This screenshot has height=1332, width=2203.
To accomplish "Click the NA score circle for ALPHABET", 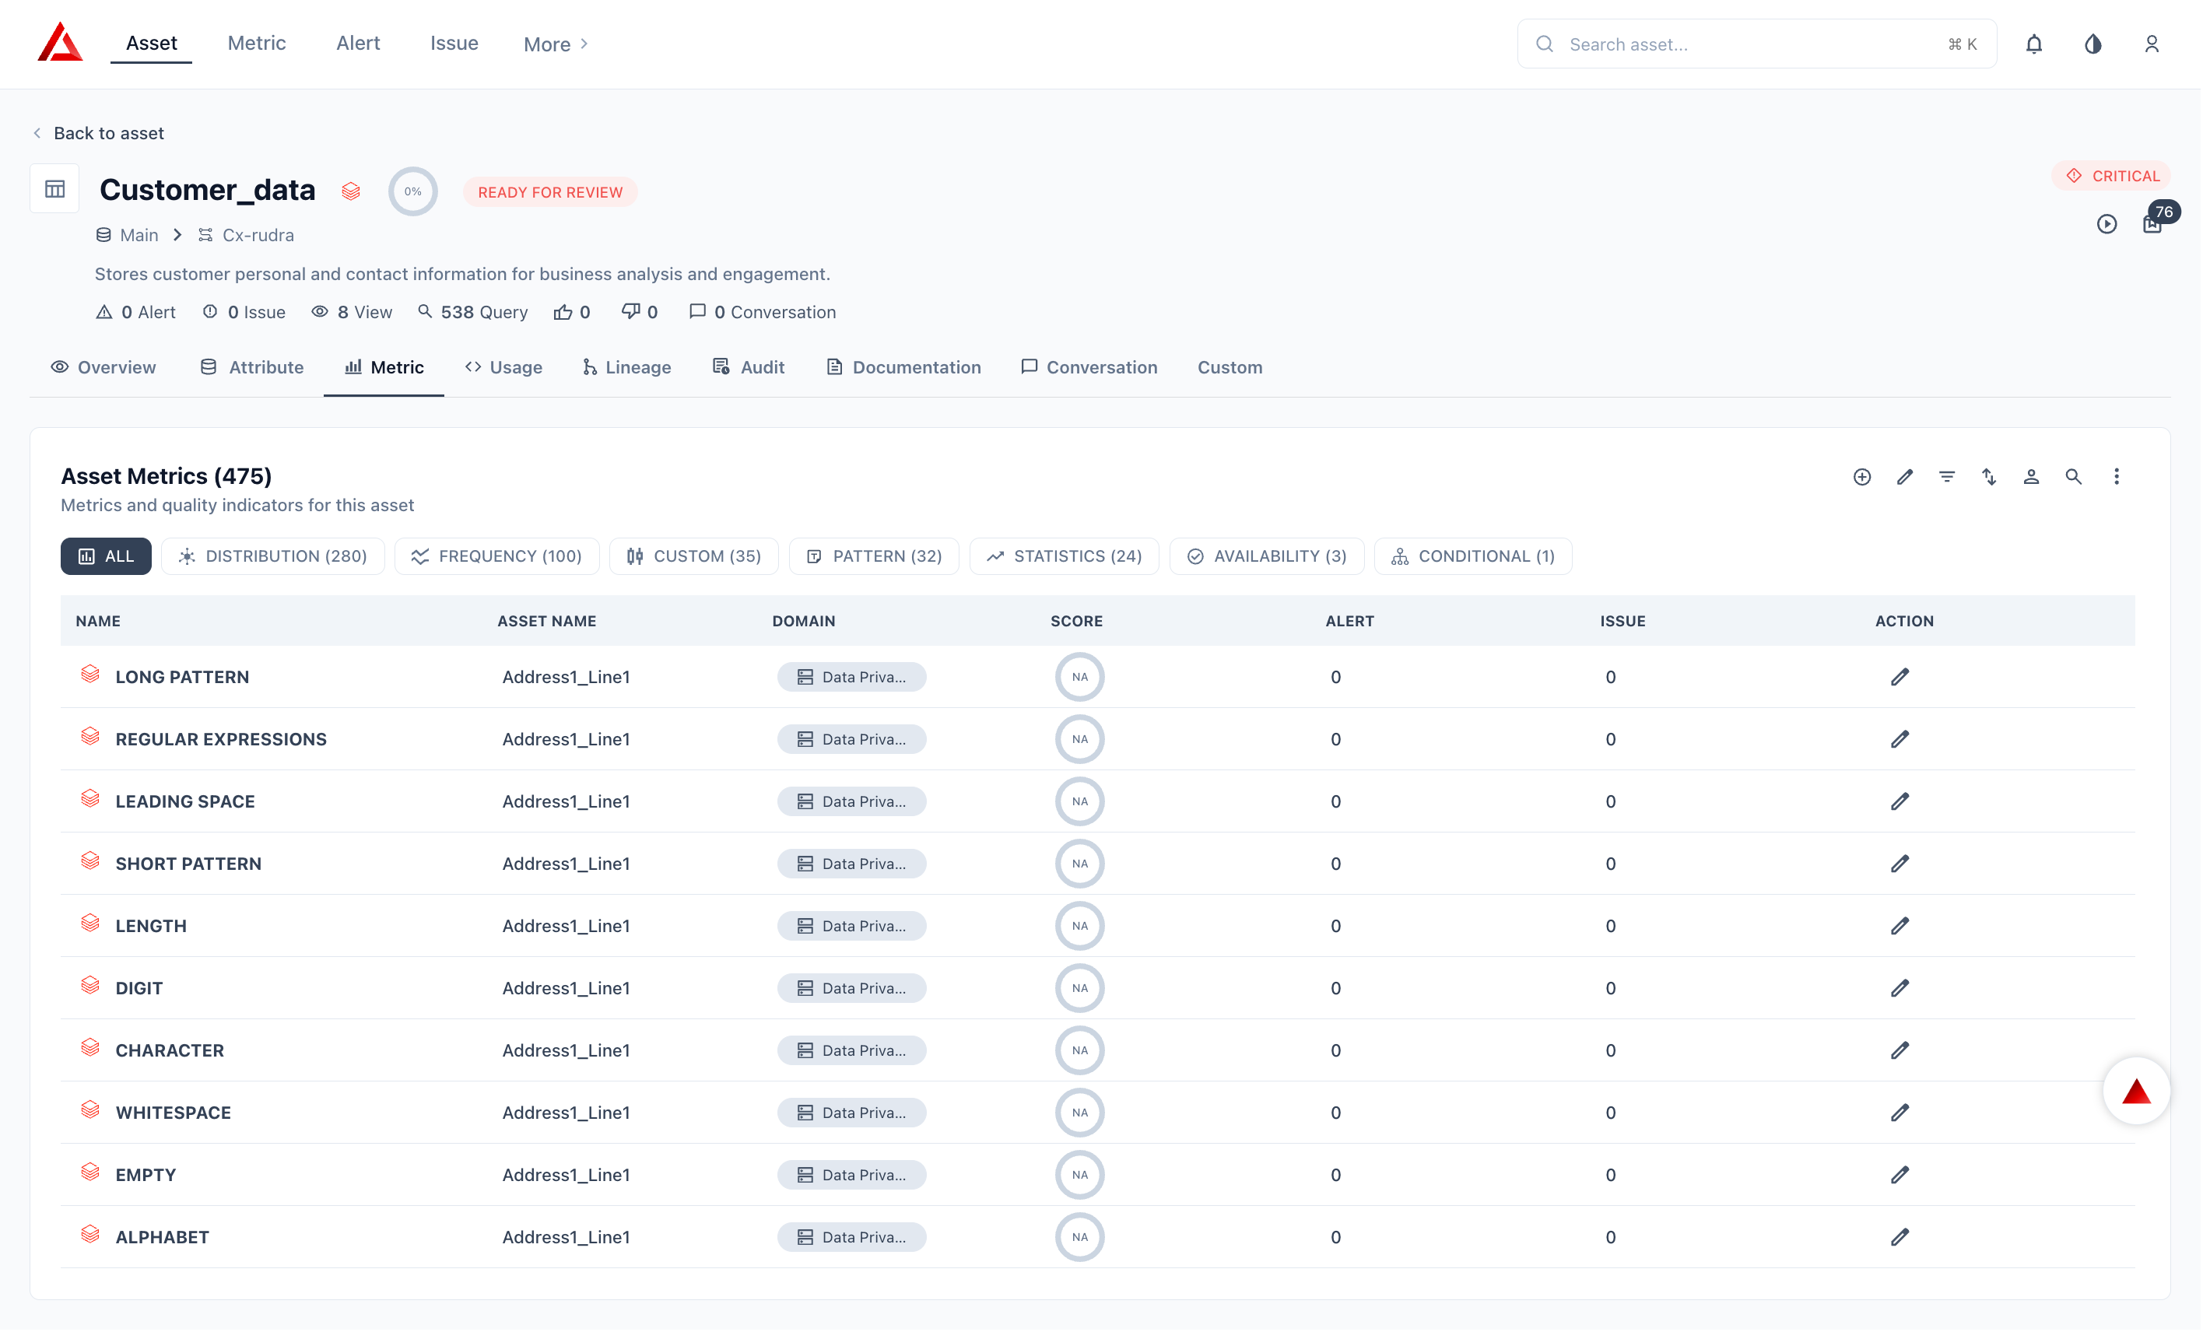I will [x=1081, y=1238].
